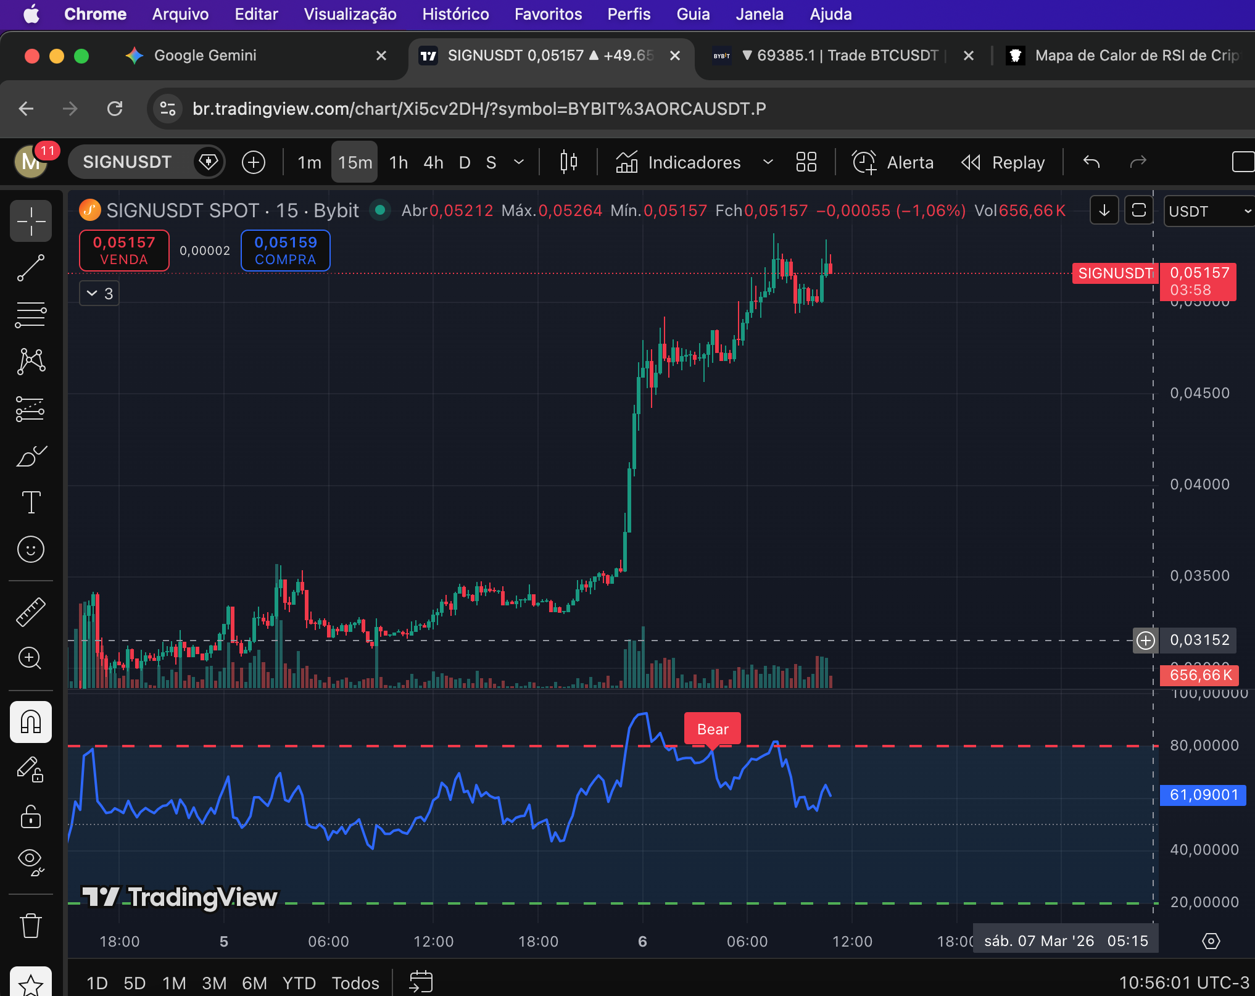Select the brush drawing tool
Screen dimensions: 1255x996
click(x=30, y=457)
